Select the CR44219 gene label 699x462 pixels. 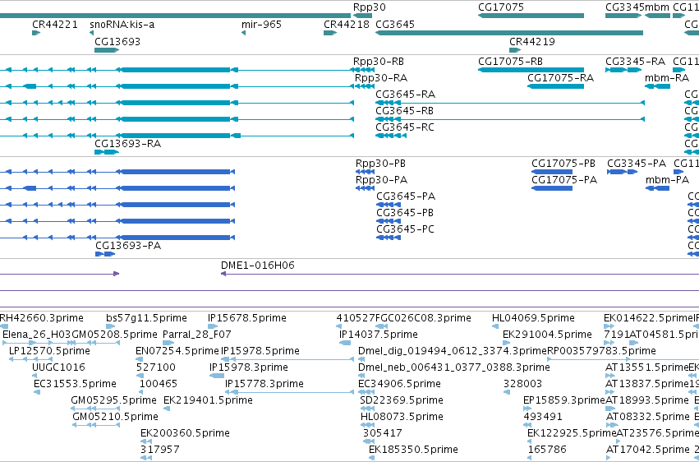(531, 42)
